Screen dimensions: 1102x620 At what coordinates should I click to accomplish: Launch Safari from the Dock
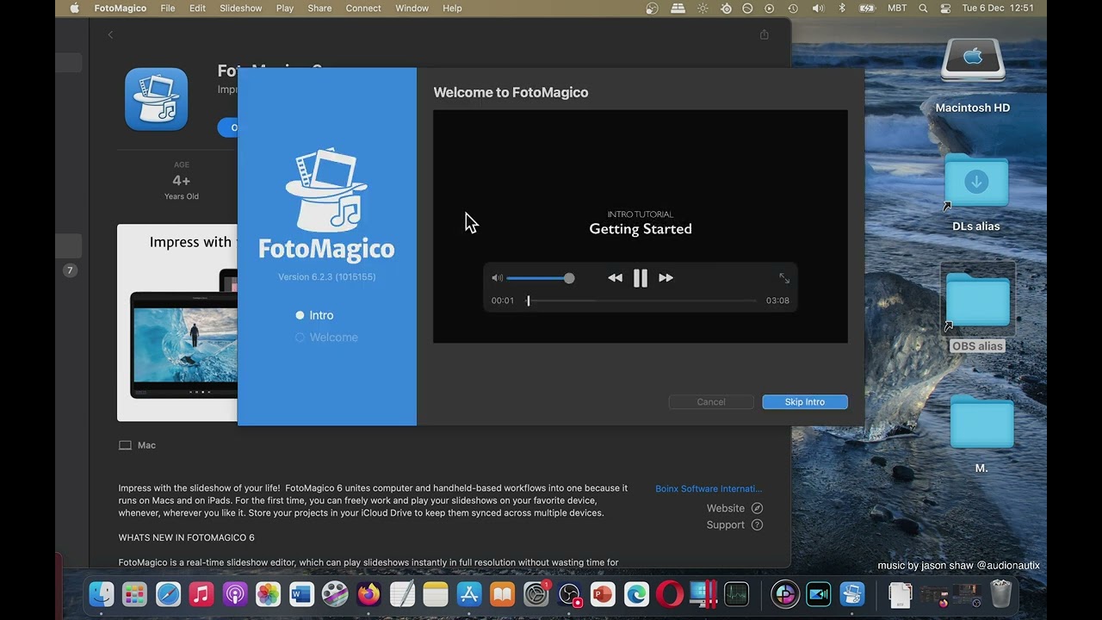point(168,594)
